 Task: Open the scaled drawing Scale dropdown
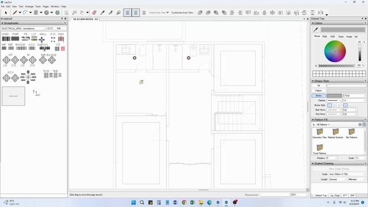tap(347, 174)
